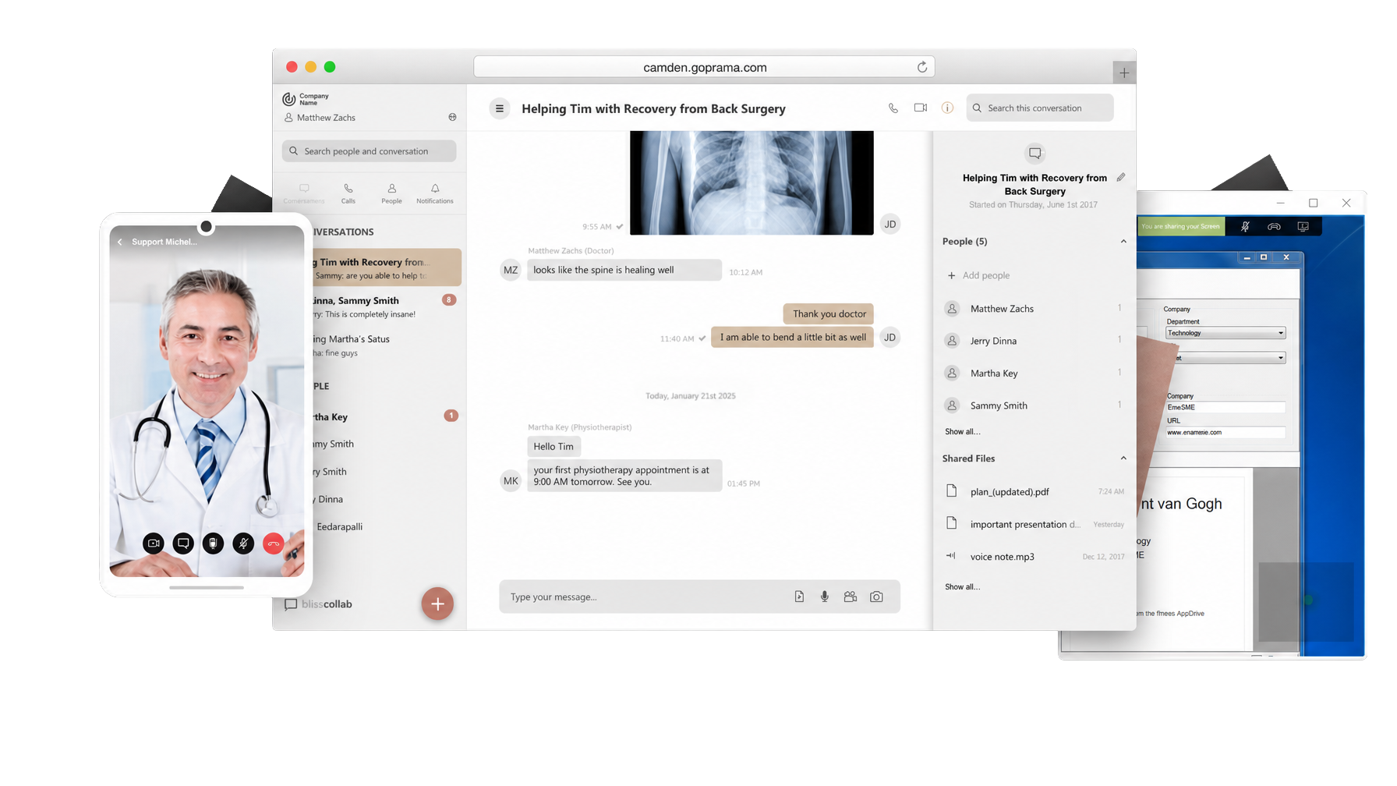
Task: Reload the page in the browser address bar
Action: [x=922, y=67]
